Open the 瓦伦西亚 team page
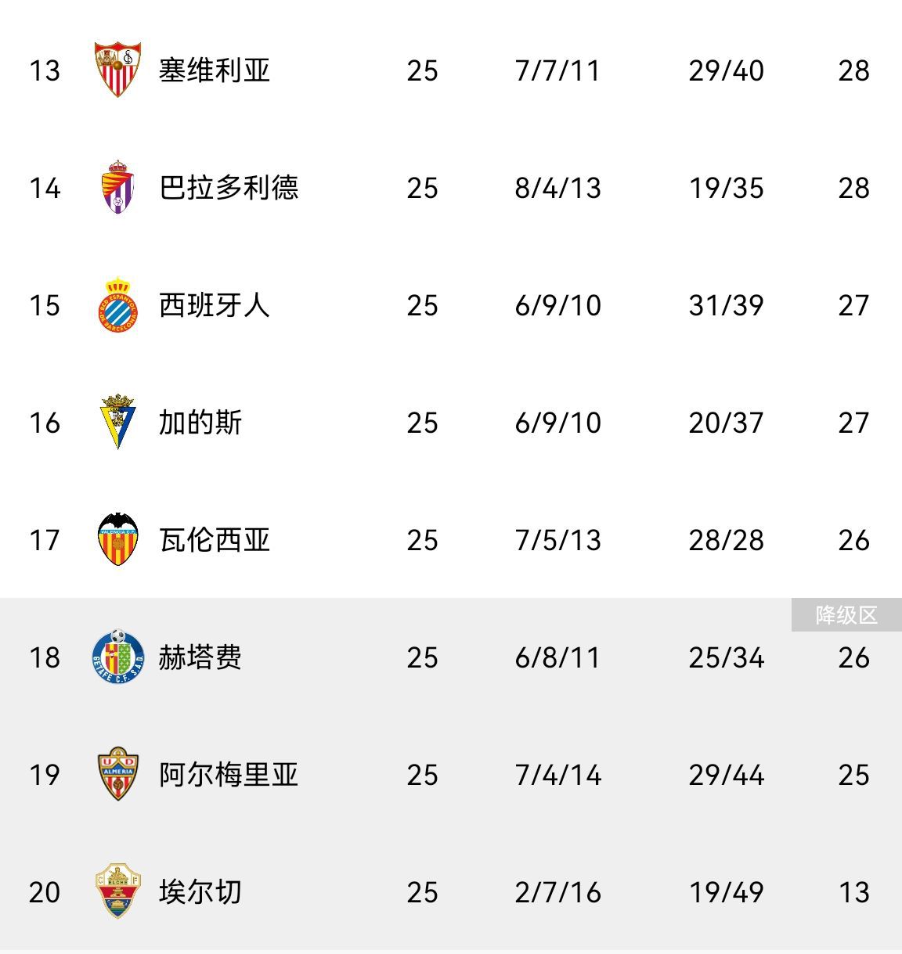 point(214,540)
